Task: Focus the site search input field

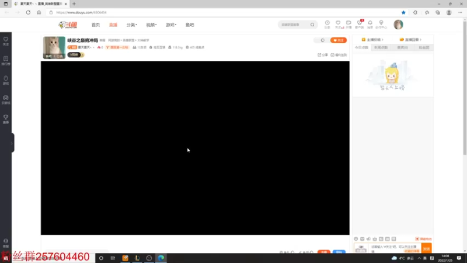Action: [x=294, y=25]
